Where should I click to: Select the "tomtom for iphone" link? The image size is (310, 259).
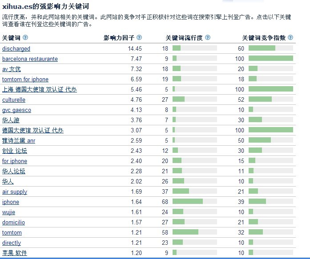(25, 79)
